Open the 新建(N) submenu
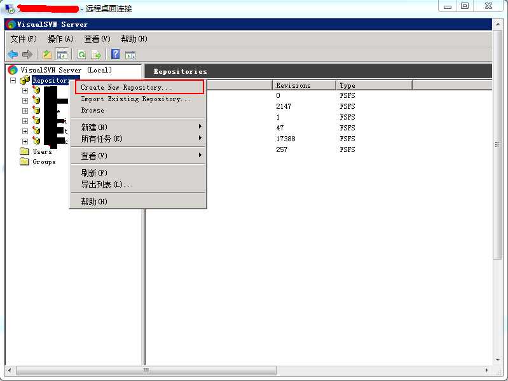508x381 pixels. click(x=139, y=127)
